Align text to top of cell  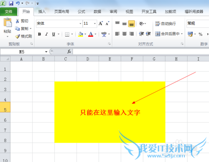tap(117, 24)
